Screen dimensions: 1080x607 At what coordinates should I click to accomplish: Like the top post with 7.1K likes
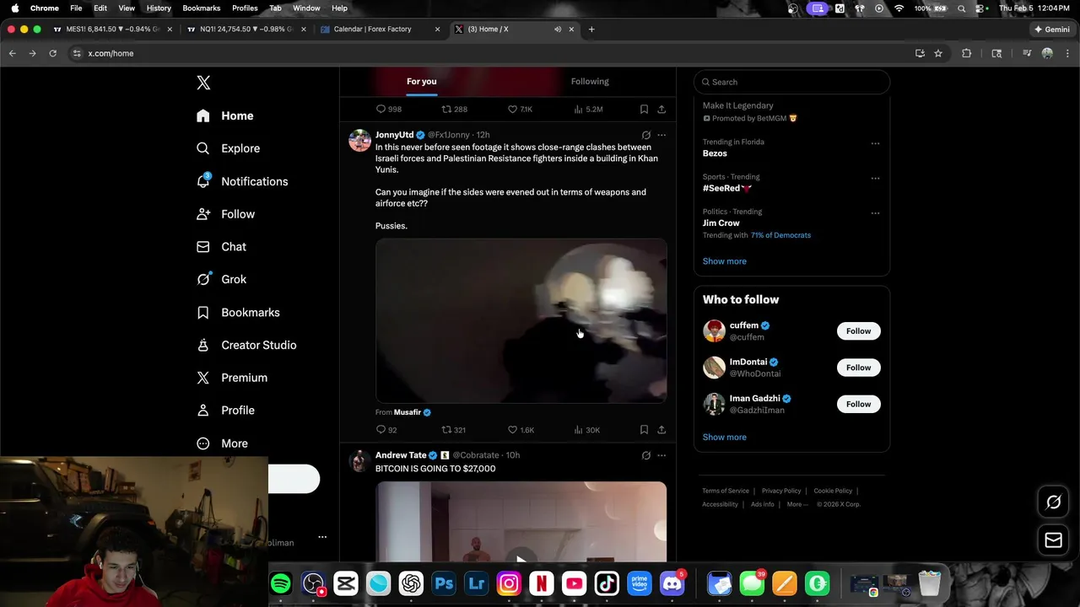520,110
